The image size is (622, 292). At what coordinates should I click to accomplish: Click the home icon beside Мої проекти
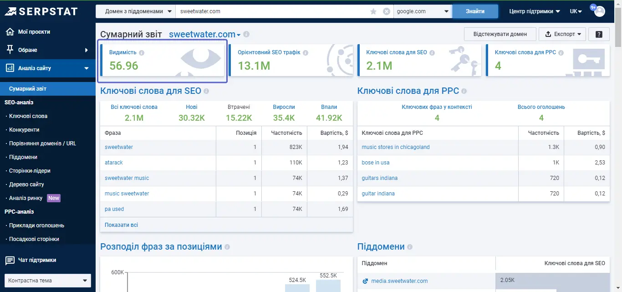pos(10,32)
